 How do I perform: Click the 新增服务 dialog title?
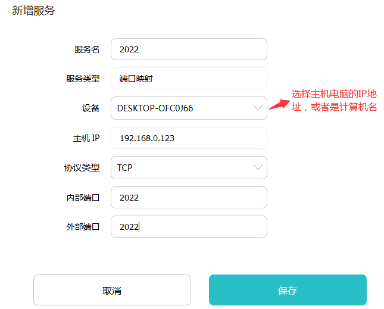(x=34, y=11)
